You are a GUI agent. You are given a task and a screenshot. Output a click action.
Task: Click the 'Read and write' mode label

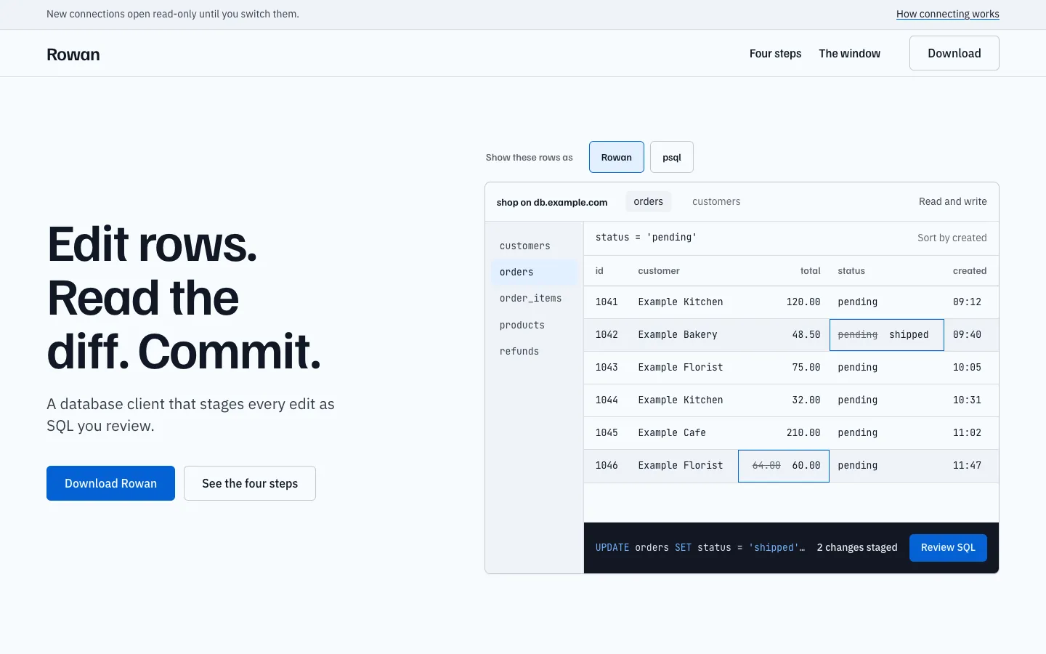pos(952,202)
